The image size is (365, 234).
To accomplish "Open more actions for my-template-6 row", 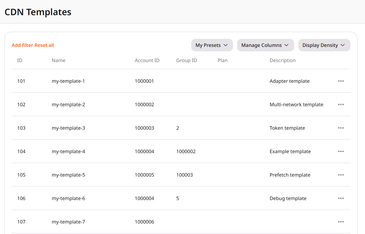I will [341, 198].
